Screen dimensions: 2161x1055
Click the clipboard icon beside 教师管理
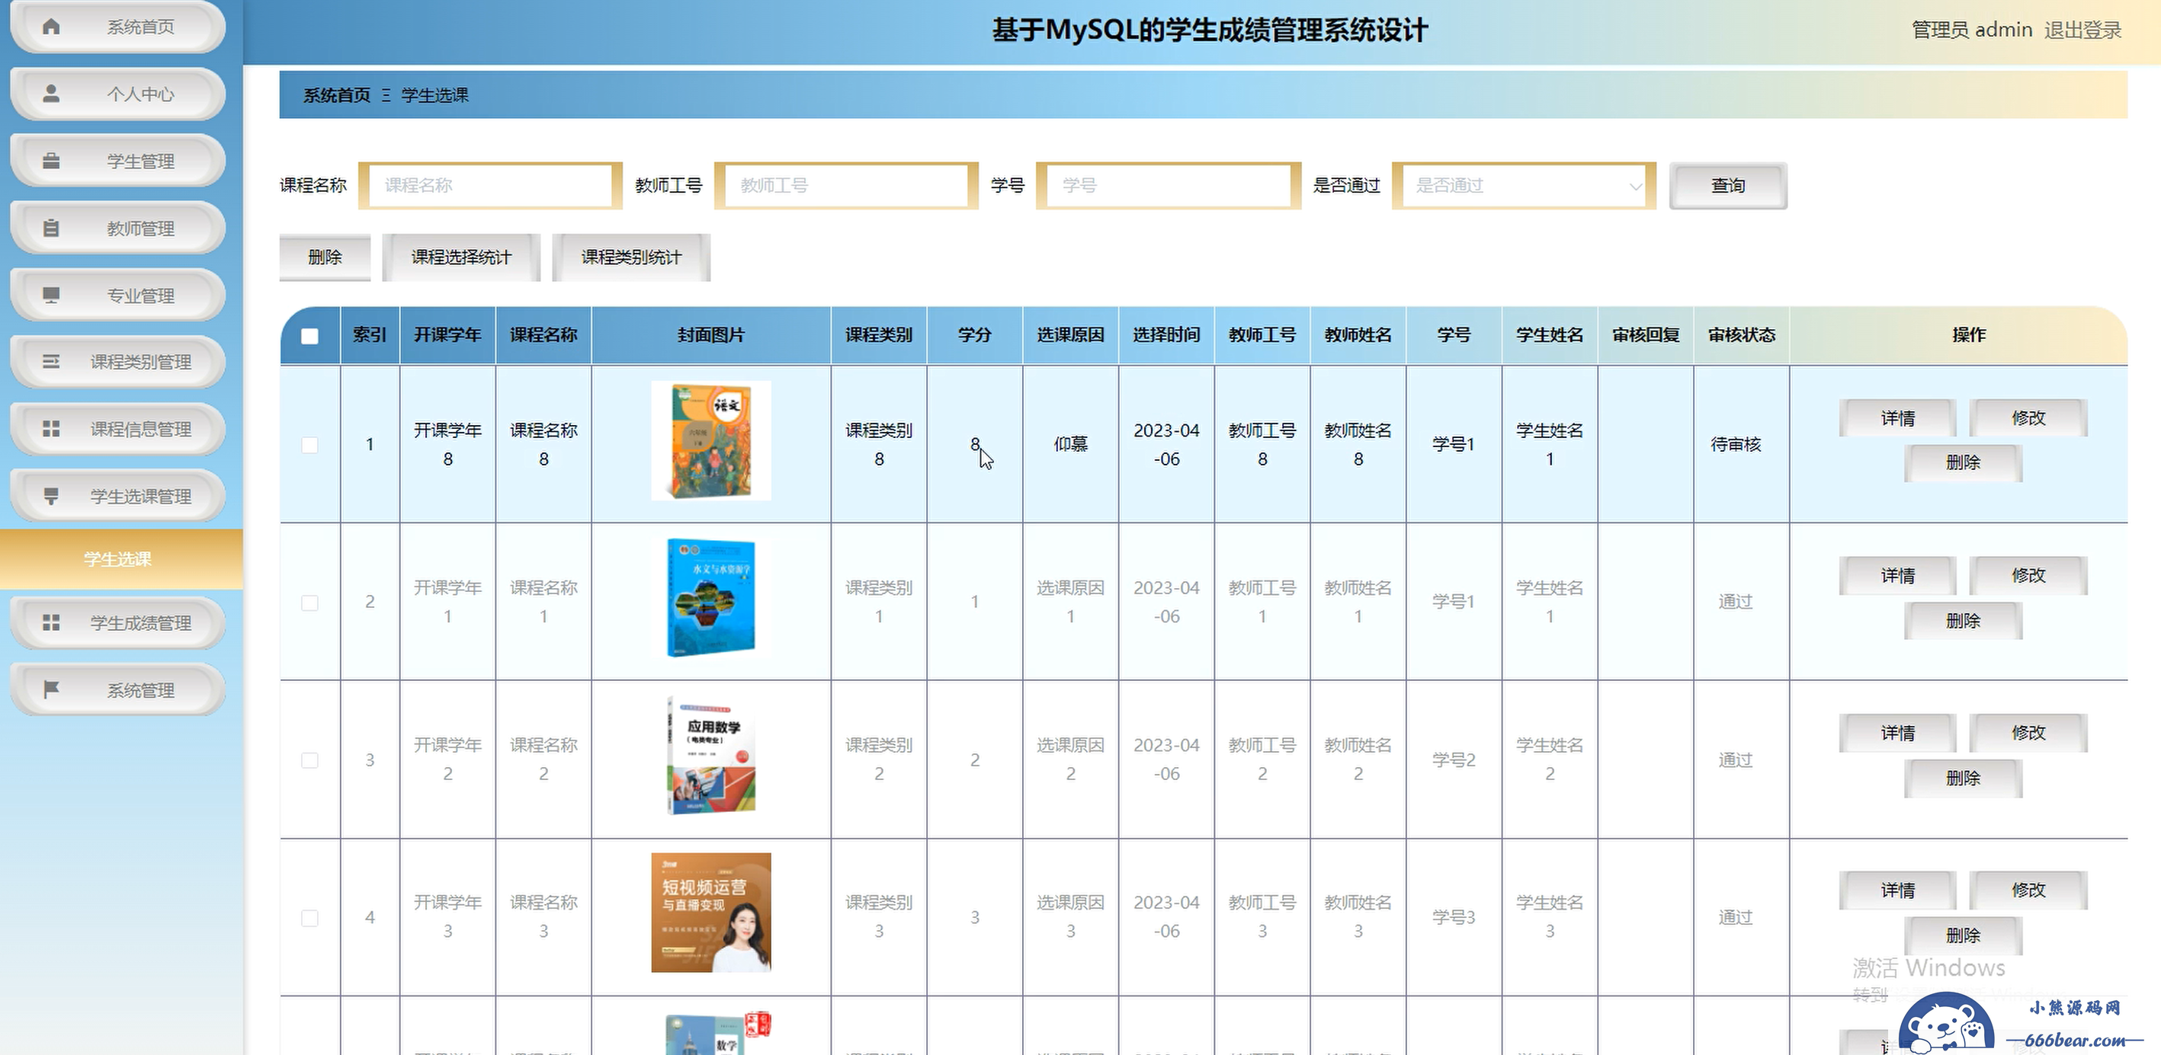51,227
